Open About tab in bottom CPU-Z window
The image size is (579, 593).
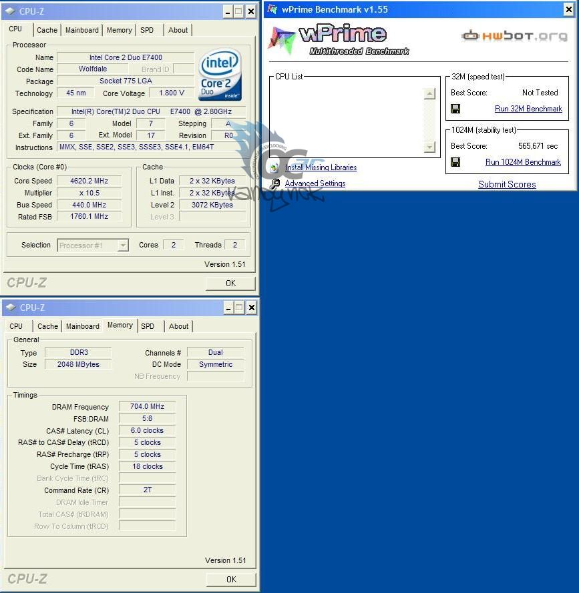click(179, 326)
